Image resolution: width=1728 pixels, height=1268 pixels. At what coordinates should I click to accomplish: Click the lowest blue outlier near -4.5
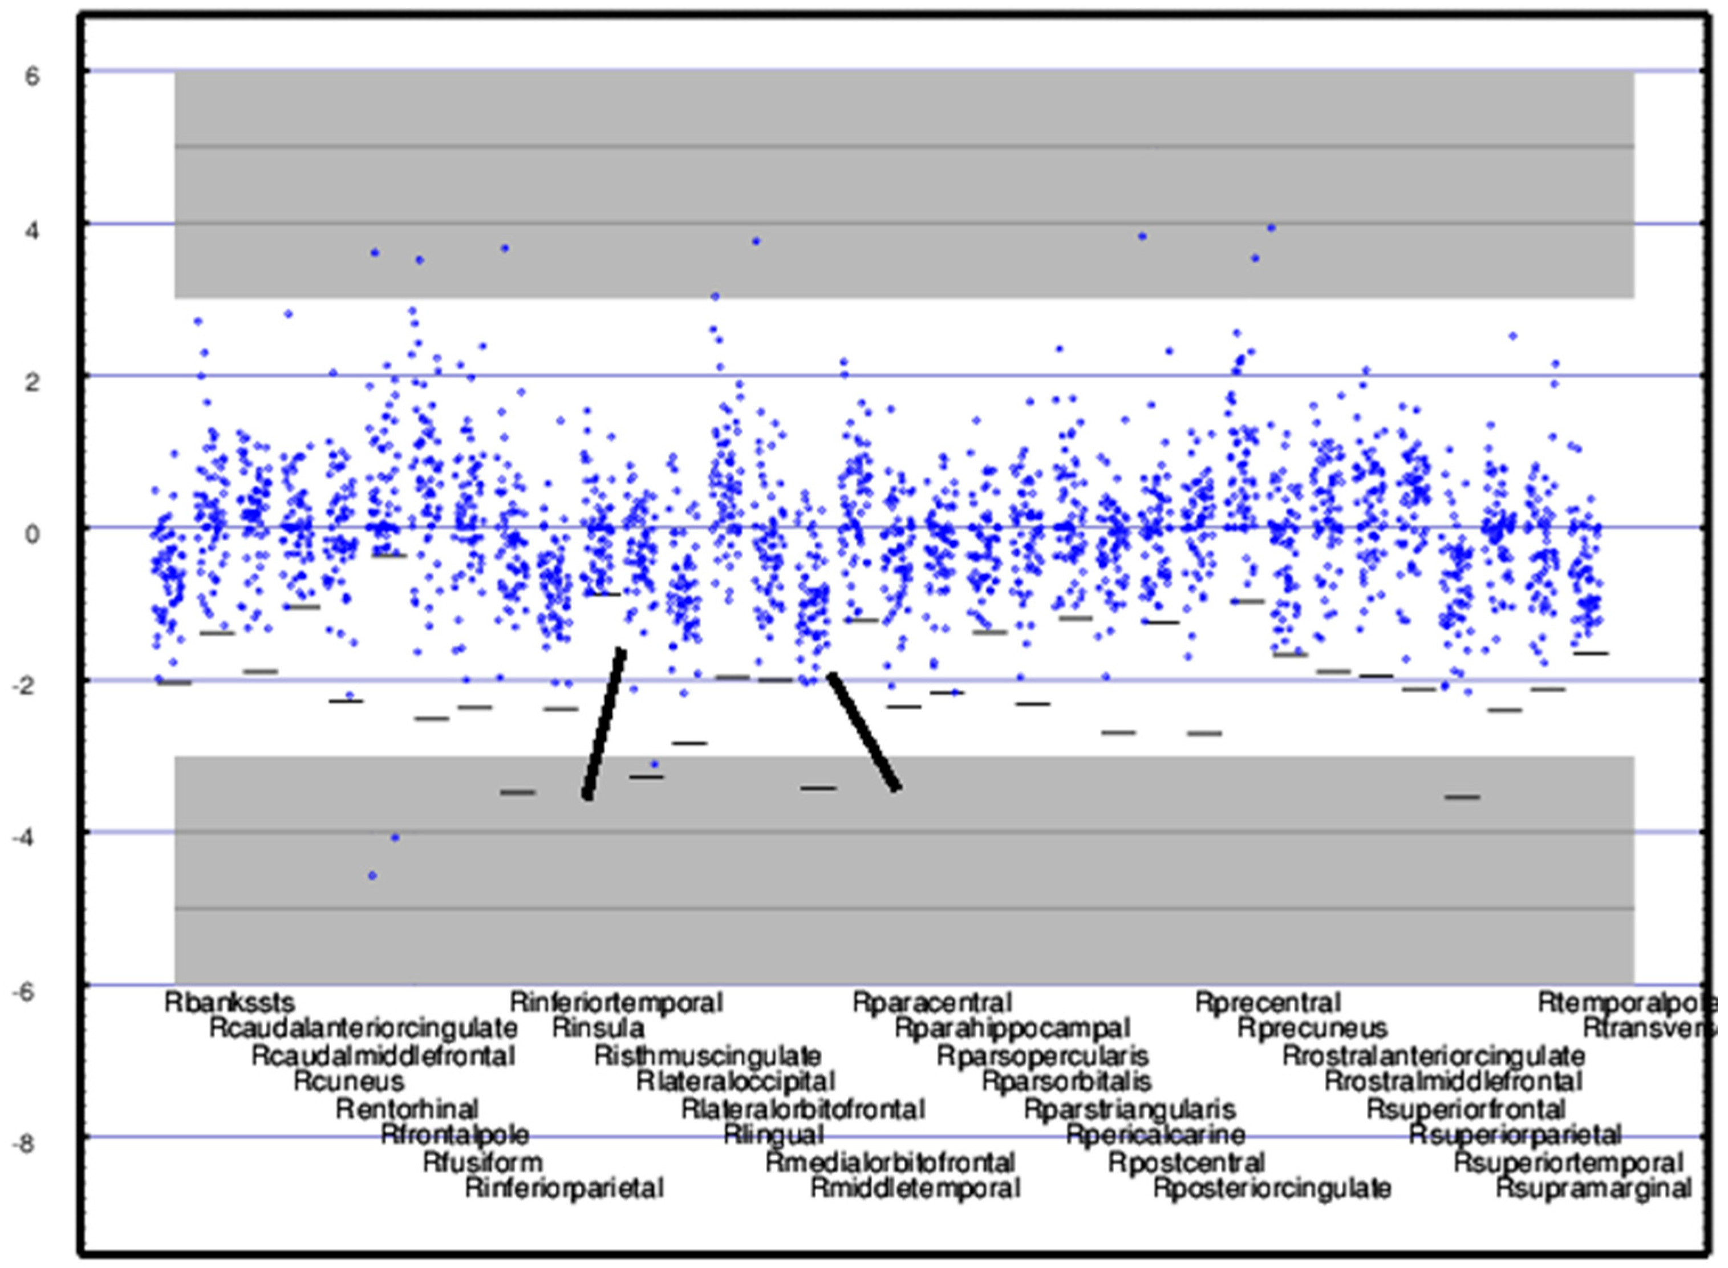(372, 875)
